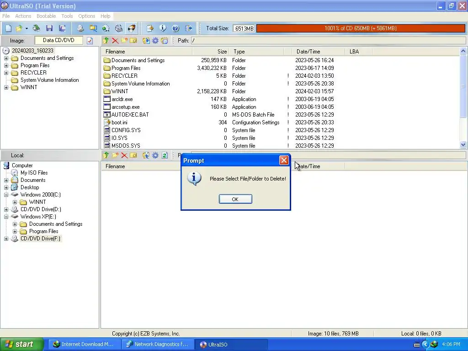Click the Make CD/DVD Image icon
468x351 pixels.
coord(80,28)
